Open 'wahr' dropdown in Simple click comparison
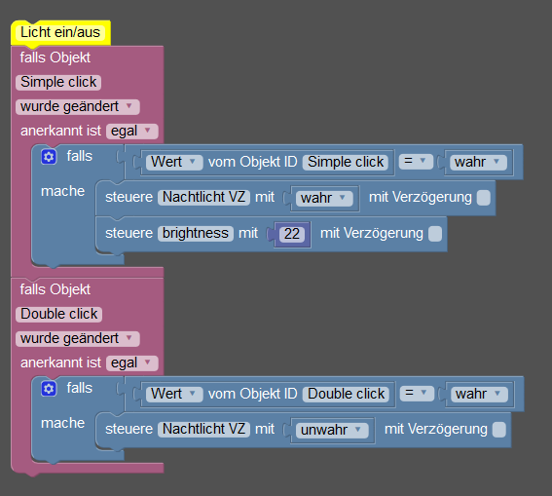Screen dimensions: 552x496 (478, 163)
